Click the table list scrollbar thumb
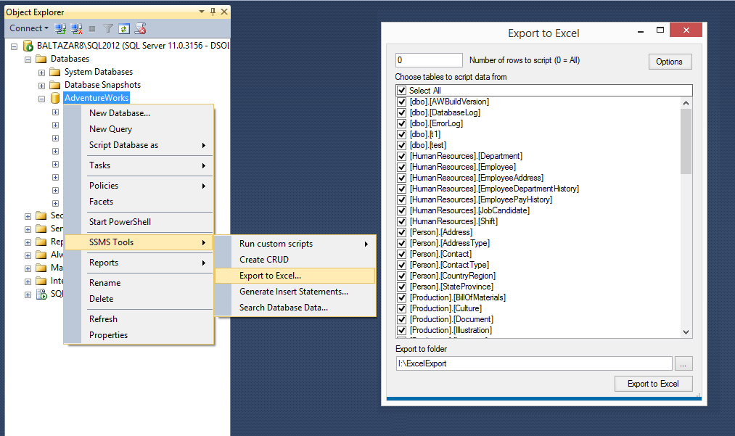Screen dimensions: 735x436 click(686, 141)
